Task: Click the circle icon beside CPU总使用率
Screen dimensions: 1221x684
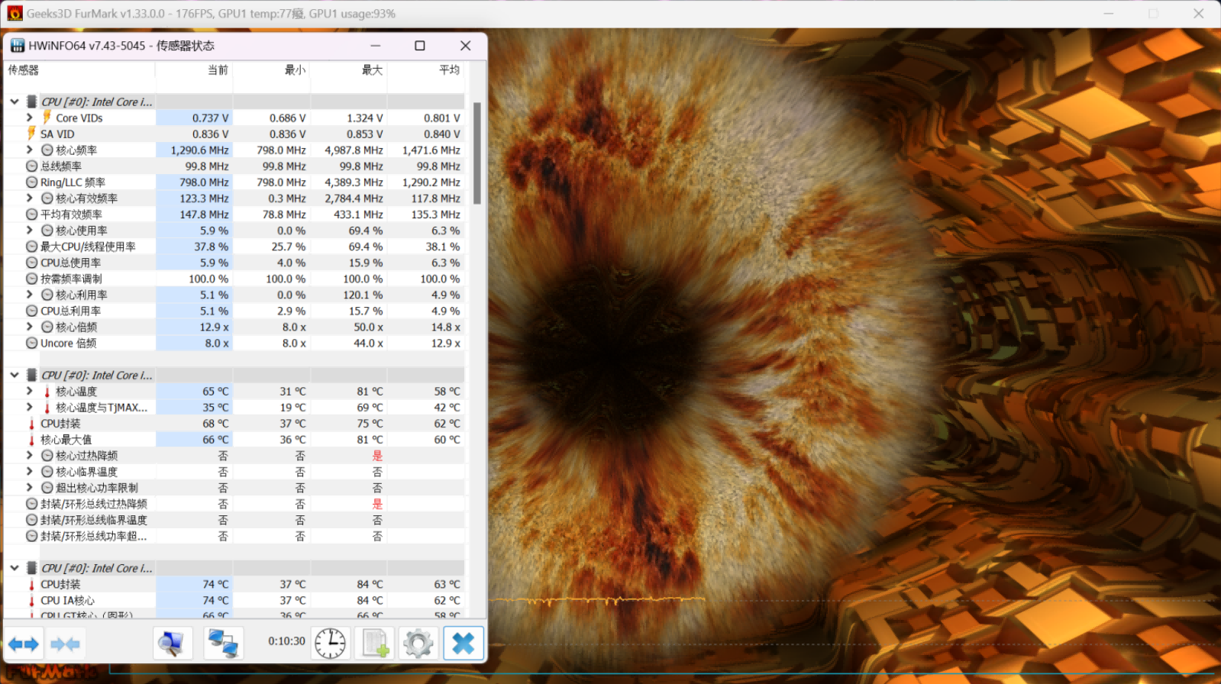Action: [32, 263]
